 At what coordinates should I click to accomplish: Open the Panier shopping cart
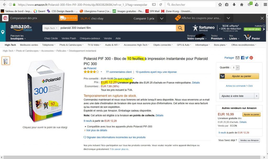(252, 37)
